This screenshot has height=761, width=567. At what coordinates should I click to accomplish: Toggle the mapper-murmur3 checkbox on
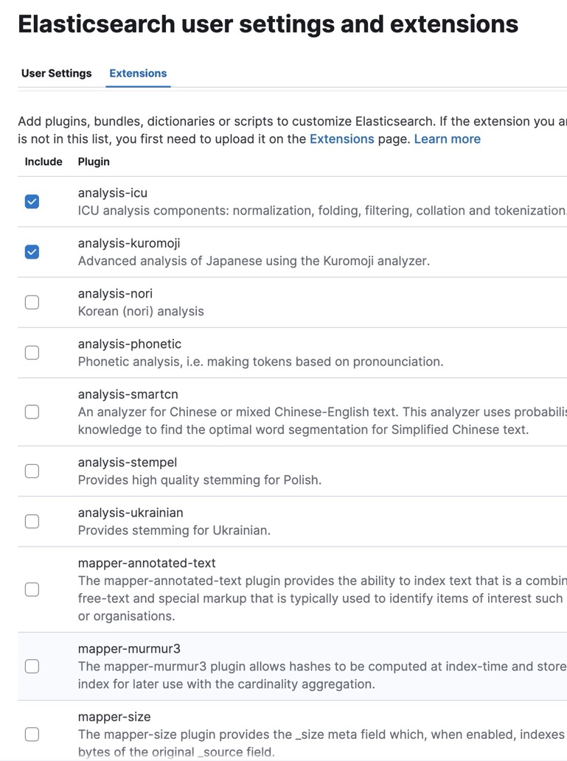pyautogui.click(x=32, y=666)
